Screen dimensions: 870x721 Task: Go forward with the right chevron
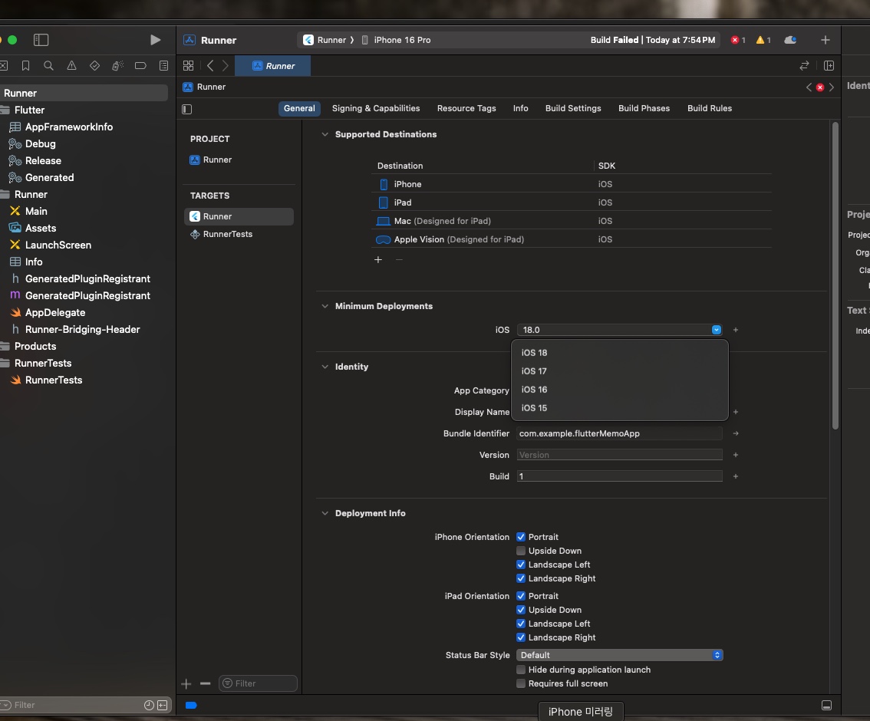pos(226,66)
